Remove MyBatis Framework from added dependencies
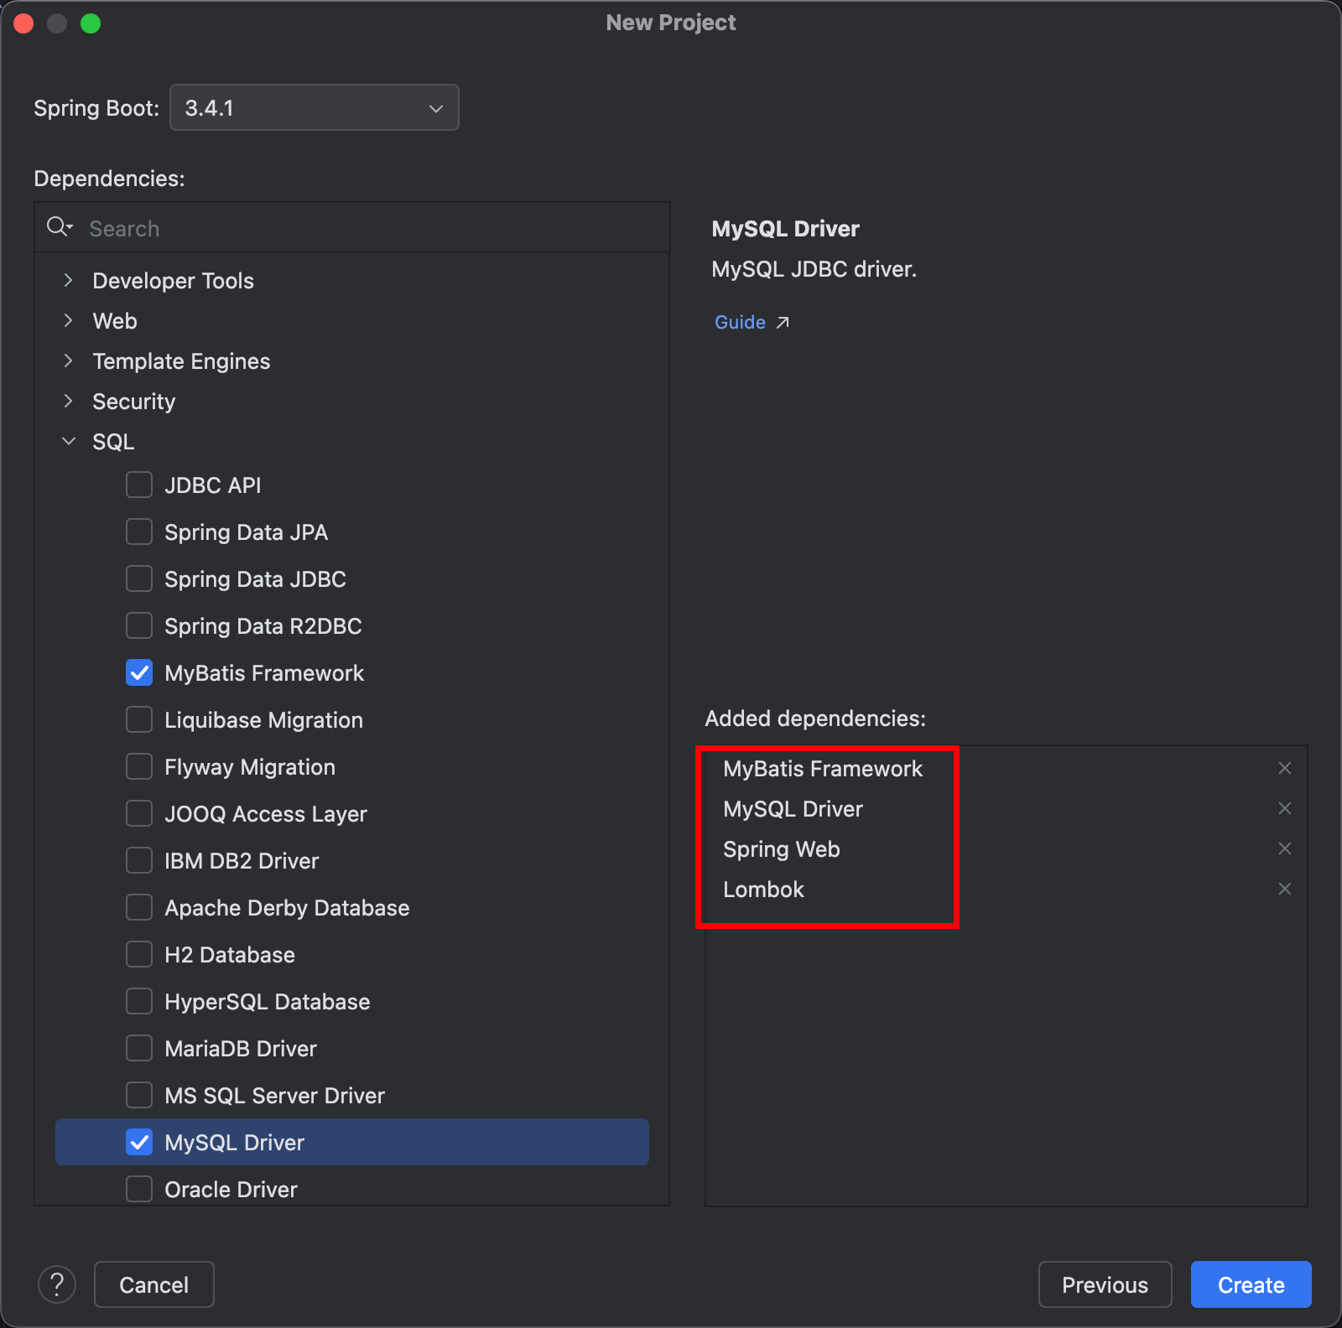Screen dimensions: 1342x1328 1284,768
